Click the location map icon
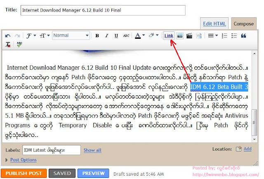264x179 pixels. 239,149
